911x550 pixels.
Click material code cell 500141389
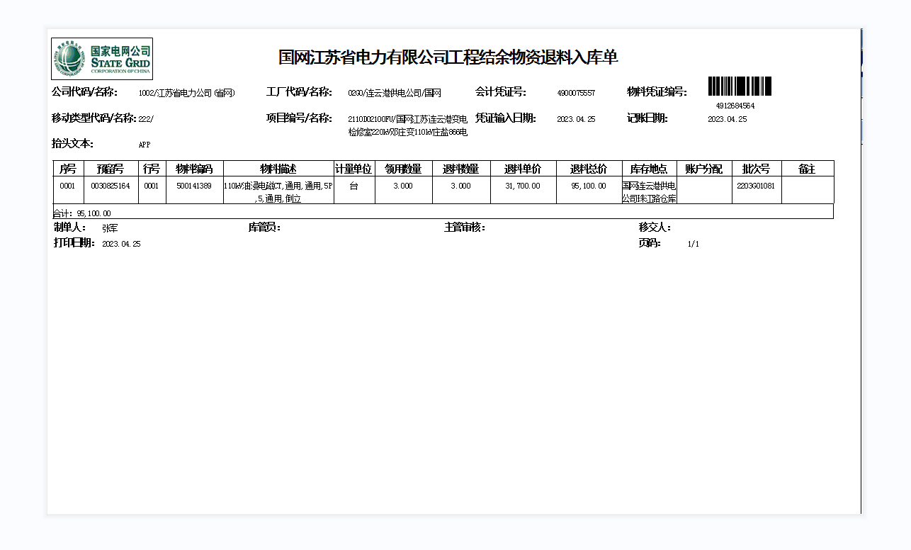194,186
